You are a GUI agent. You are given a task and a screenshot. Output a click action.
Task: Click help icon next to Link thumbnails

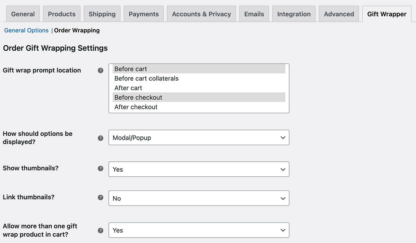(x=101, y=198)
